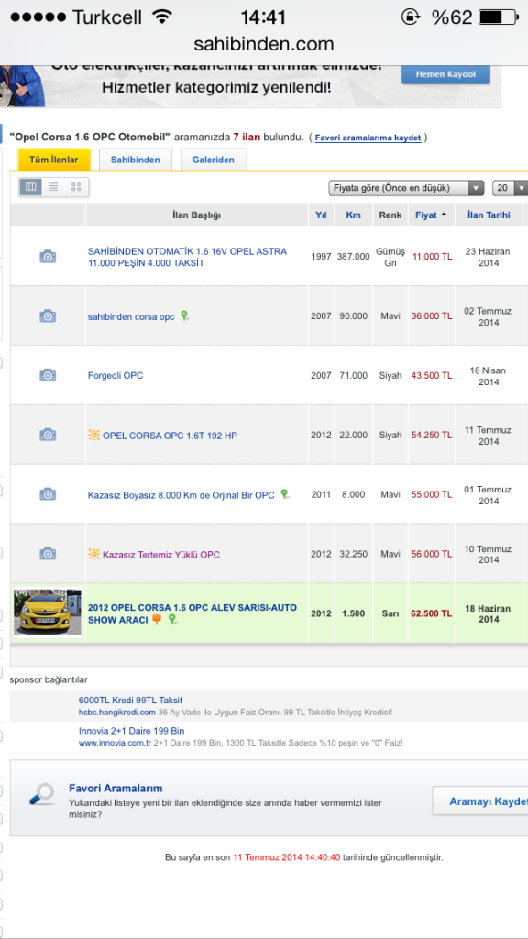Click the orange flag on yellow Corsa listing
Image resolution: width=528 pixels, height=939 pixels.
[x=157, y=619]
